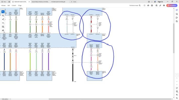Switch to ADJUSTABLE-PEDALS-SYSTEM tab
This screenshot has height=100, width=179.
click(40, 2)
